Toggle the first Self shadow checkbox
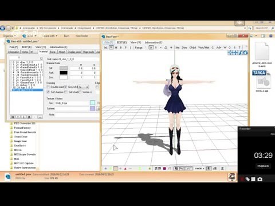Screen dimensions: 275x206 click(x=48, y=92)
